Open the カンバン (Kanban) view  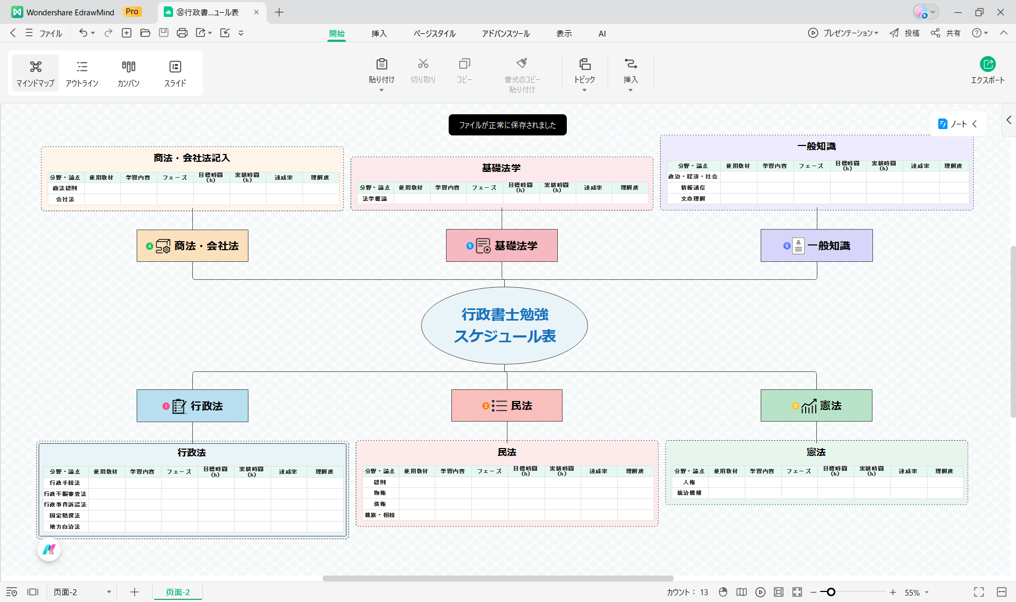point(128,73)
